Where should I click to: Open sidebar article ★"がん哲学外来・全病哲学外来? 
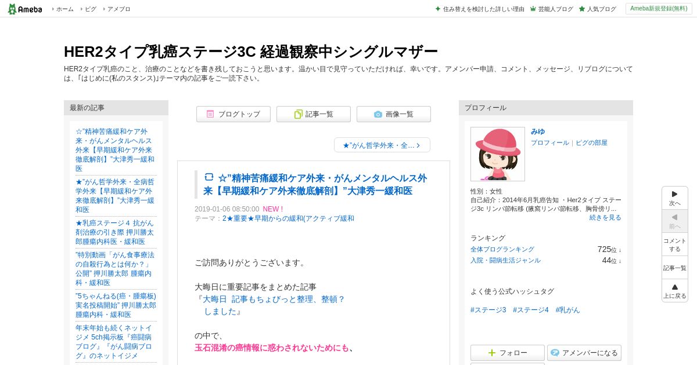tap(115, 196)
